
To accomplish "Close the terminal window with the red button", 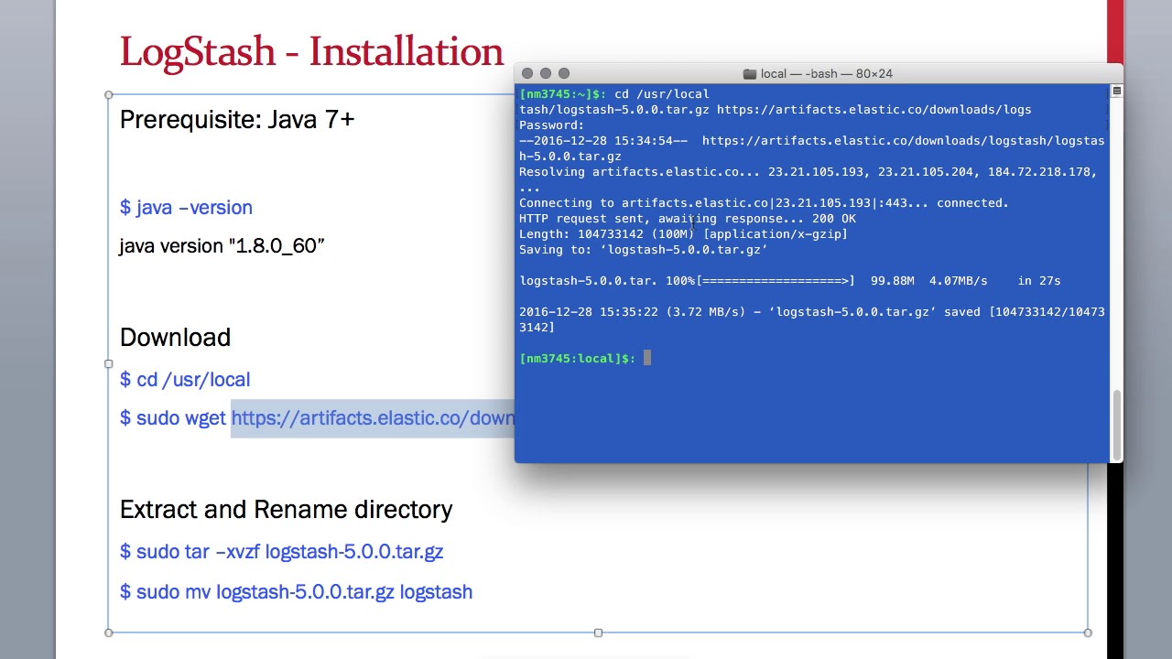I will tap(527, 73).
